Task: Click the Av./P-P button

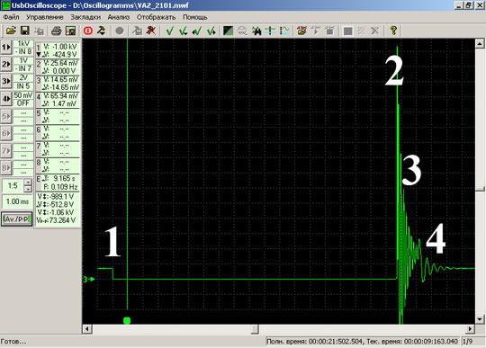Action: point(17,219)
